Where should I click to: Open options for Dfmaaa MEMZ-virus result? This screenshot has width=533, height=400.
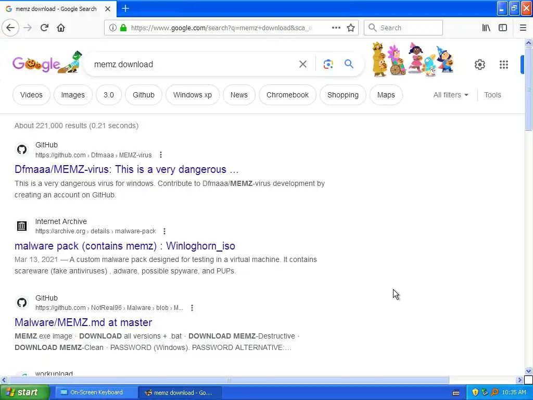pos(161,155)
